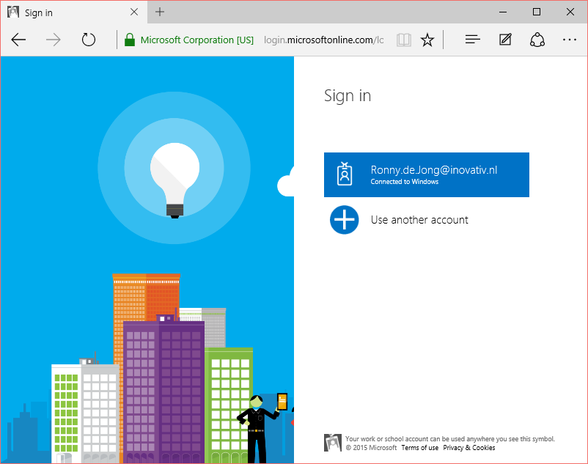Add this page to favorites
Screen dimensions: 588x464
[427, 40]
